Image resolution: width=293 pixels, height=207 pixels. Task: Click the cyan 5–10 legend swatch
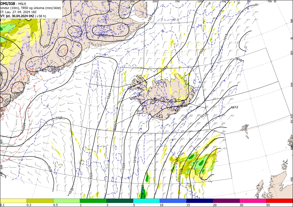[146, 201]
